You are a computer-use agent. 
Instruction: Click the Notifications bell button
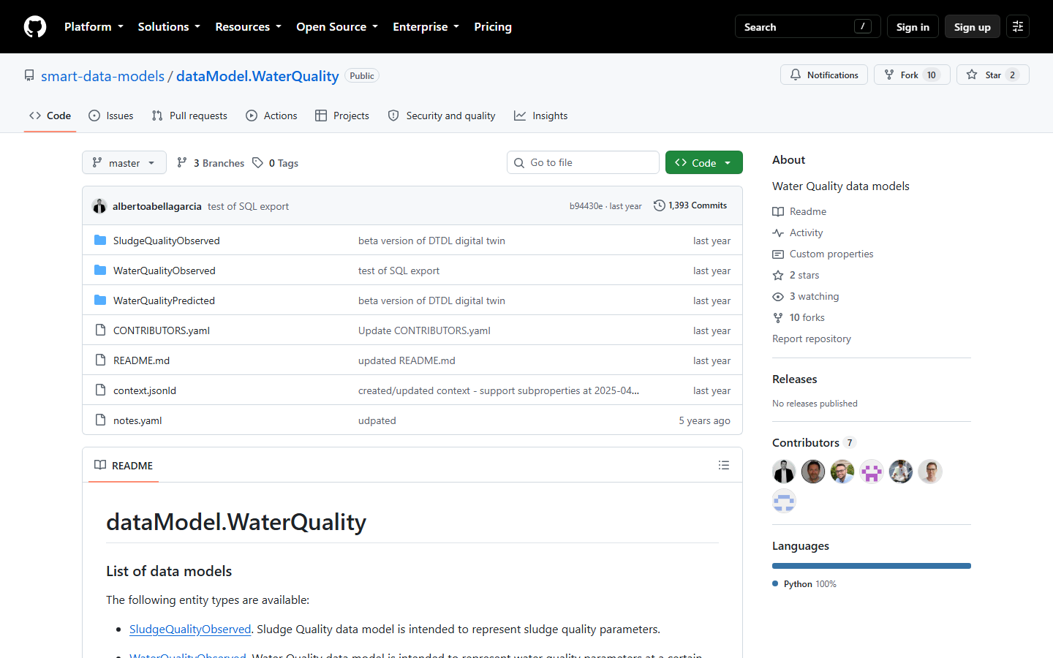tap(824, 75)
